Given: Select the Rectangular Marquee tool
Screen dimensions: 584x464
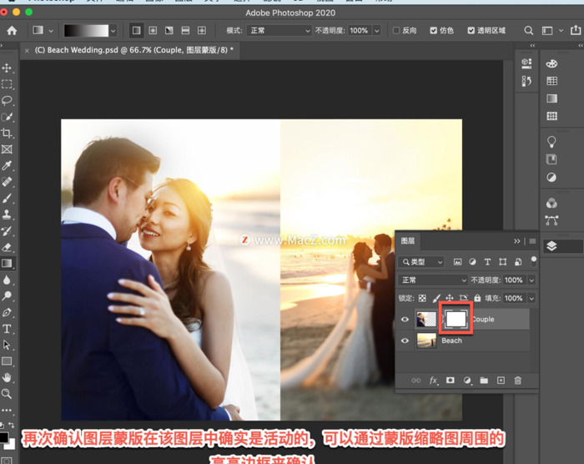Looking at the screenshot, I should (7, 84).
